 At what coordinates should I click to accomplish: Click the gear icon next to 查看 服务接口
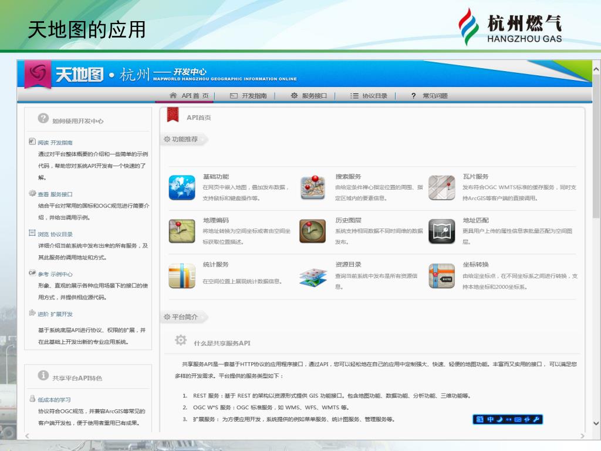click(32, 193)
